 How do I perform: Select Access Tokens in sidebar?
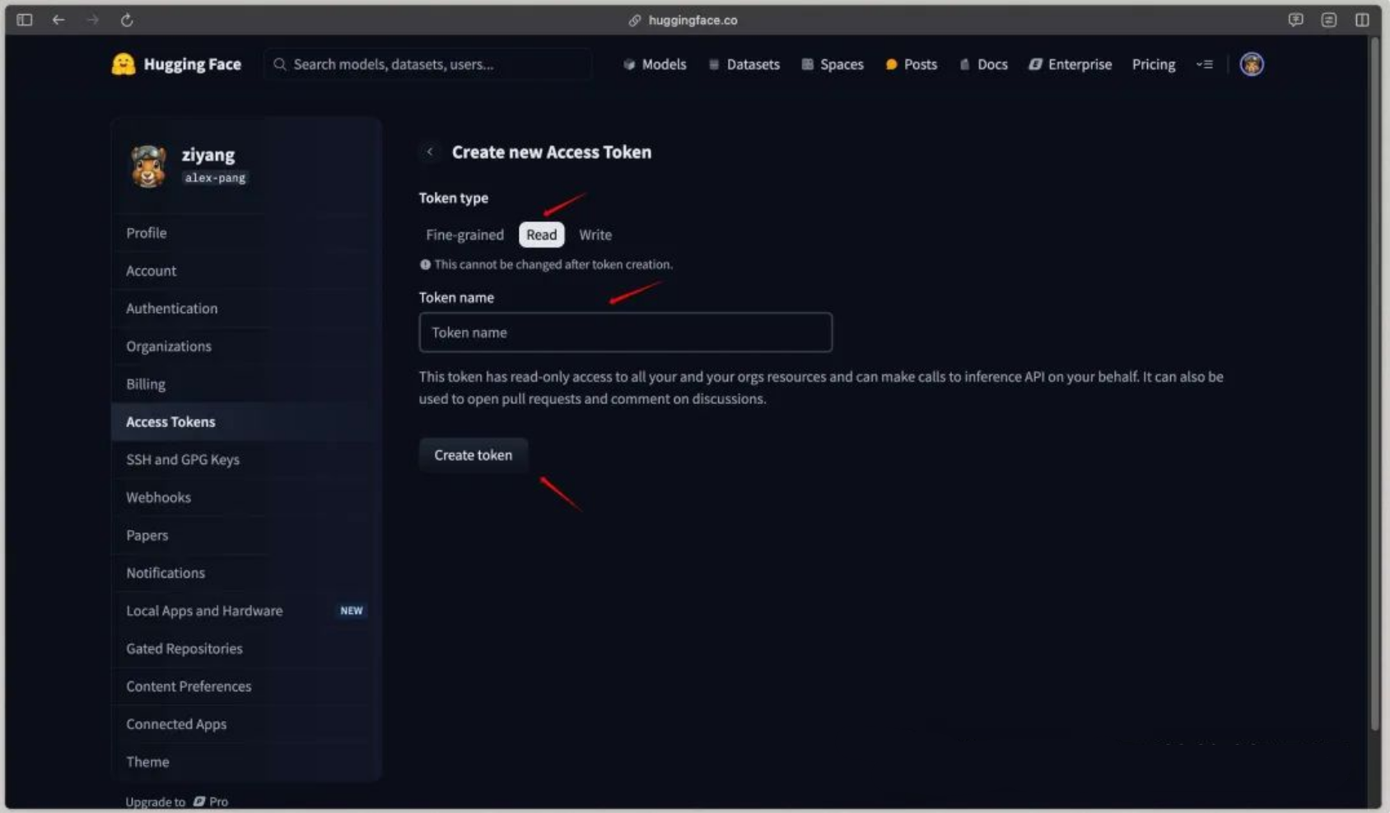pyautogui.click(x=245, y=422)
